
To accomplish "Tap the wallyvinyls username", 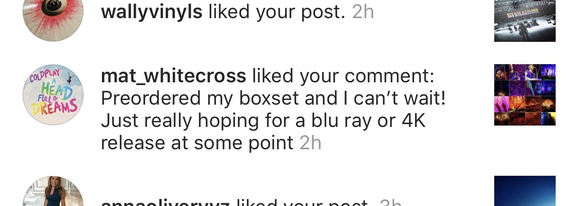I will (x=152, y=12).
